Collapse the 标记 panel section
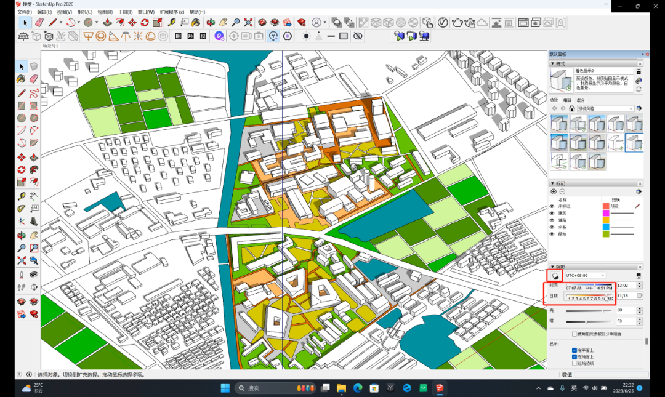 tap(552, 183)
